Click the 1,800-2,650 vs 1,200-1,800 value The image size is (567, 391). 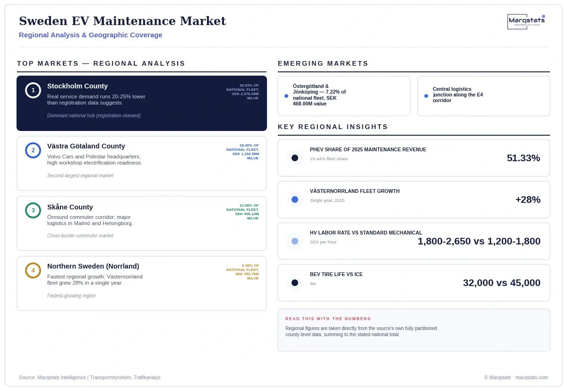479,241
